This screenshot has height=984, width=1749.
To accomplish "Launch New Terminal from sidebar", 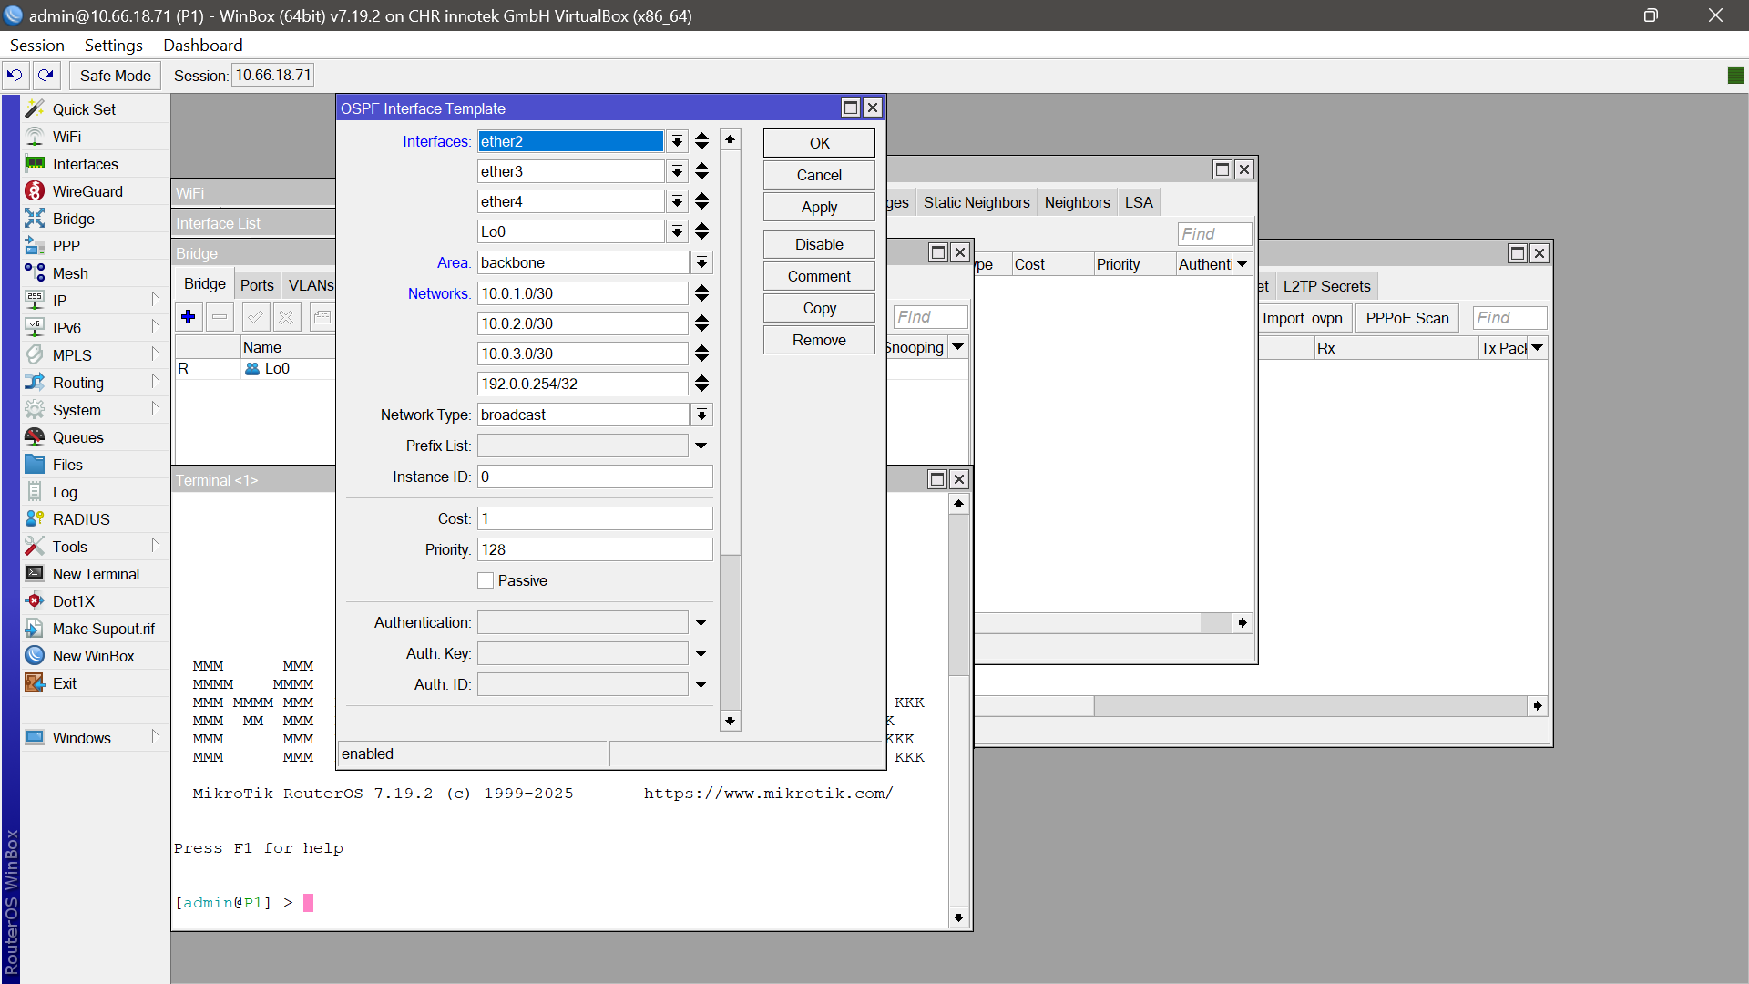I will click(95, 574).
